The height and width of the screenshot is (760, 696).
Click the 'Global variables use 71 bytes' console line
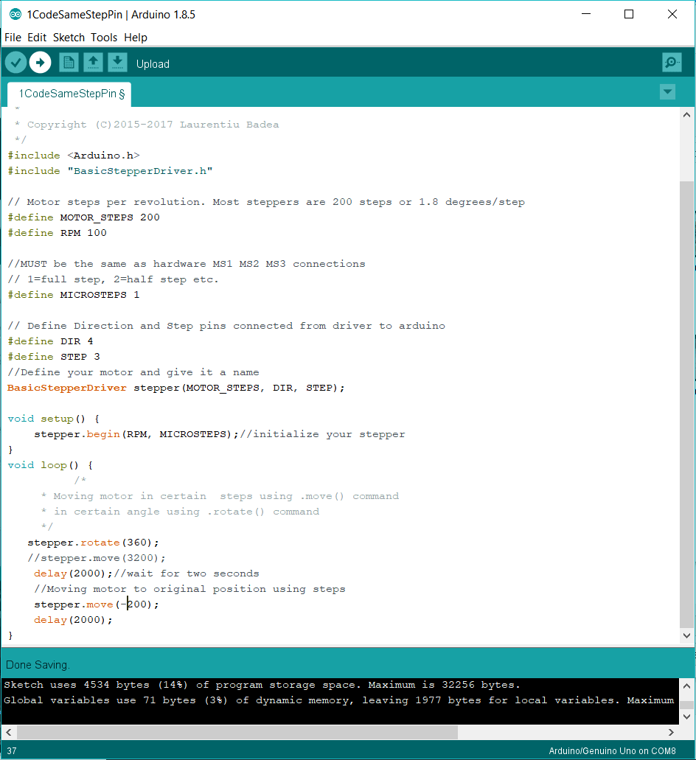pyautogui.click(x=339, y=700)
